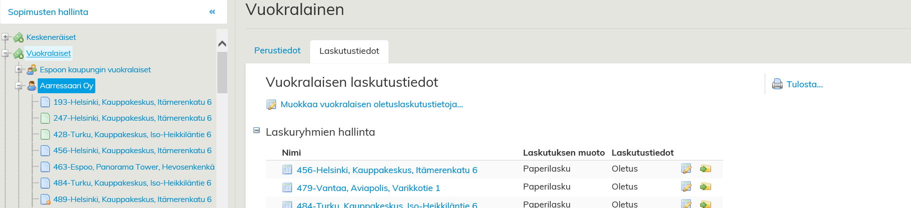Select the Laskutustiedot tab
The image size is (911, 208).
(x=349, y=51)
